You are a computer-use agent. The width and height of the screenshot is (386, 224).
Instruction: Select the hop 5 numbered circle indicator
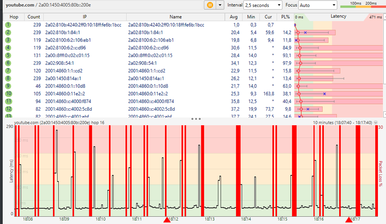point(8,55)
